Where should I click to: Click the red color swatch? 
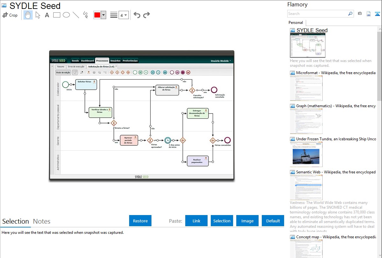pos(97,15)
